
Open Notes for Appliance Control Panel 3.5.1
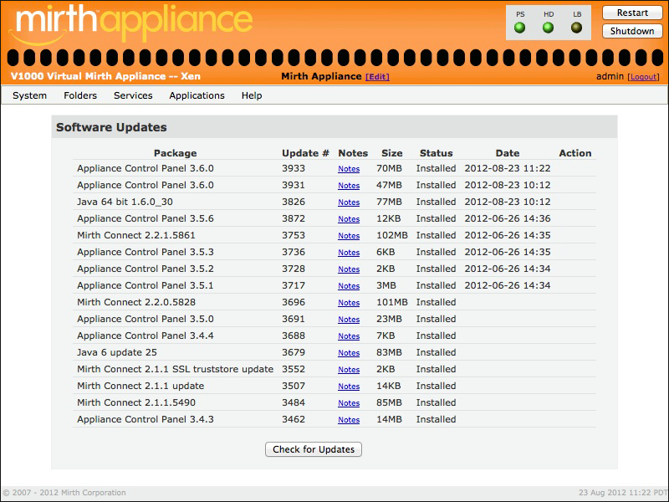(349, 285)
